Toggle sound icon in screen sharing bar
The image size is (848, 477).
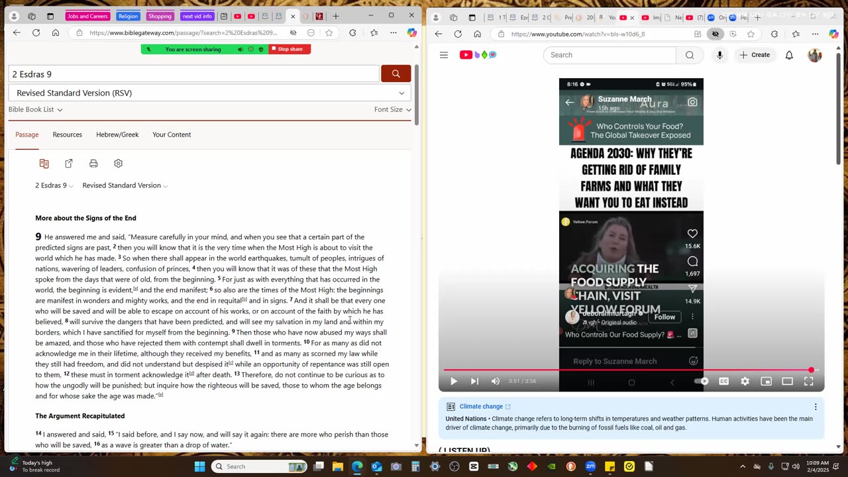pyautogui.click(x=240, y=49)
